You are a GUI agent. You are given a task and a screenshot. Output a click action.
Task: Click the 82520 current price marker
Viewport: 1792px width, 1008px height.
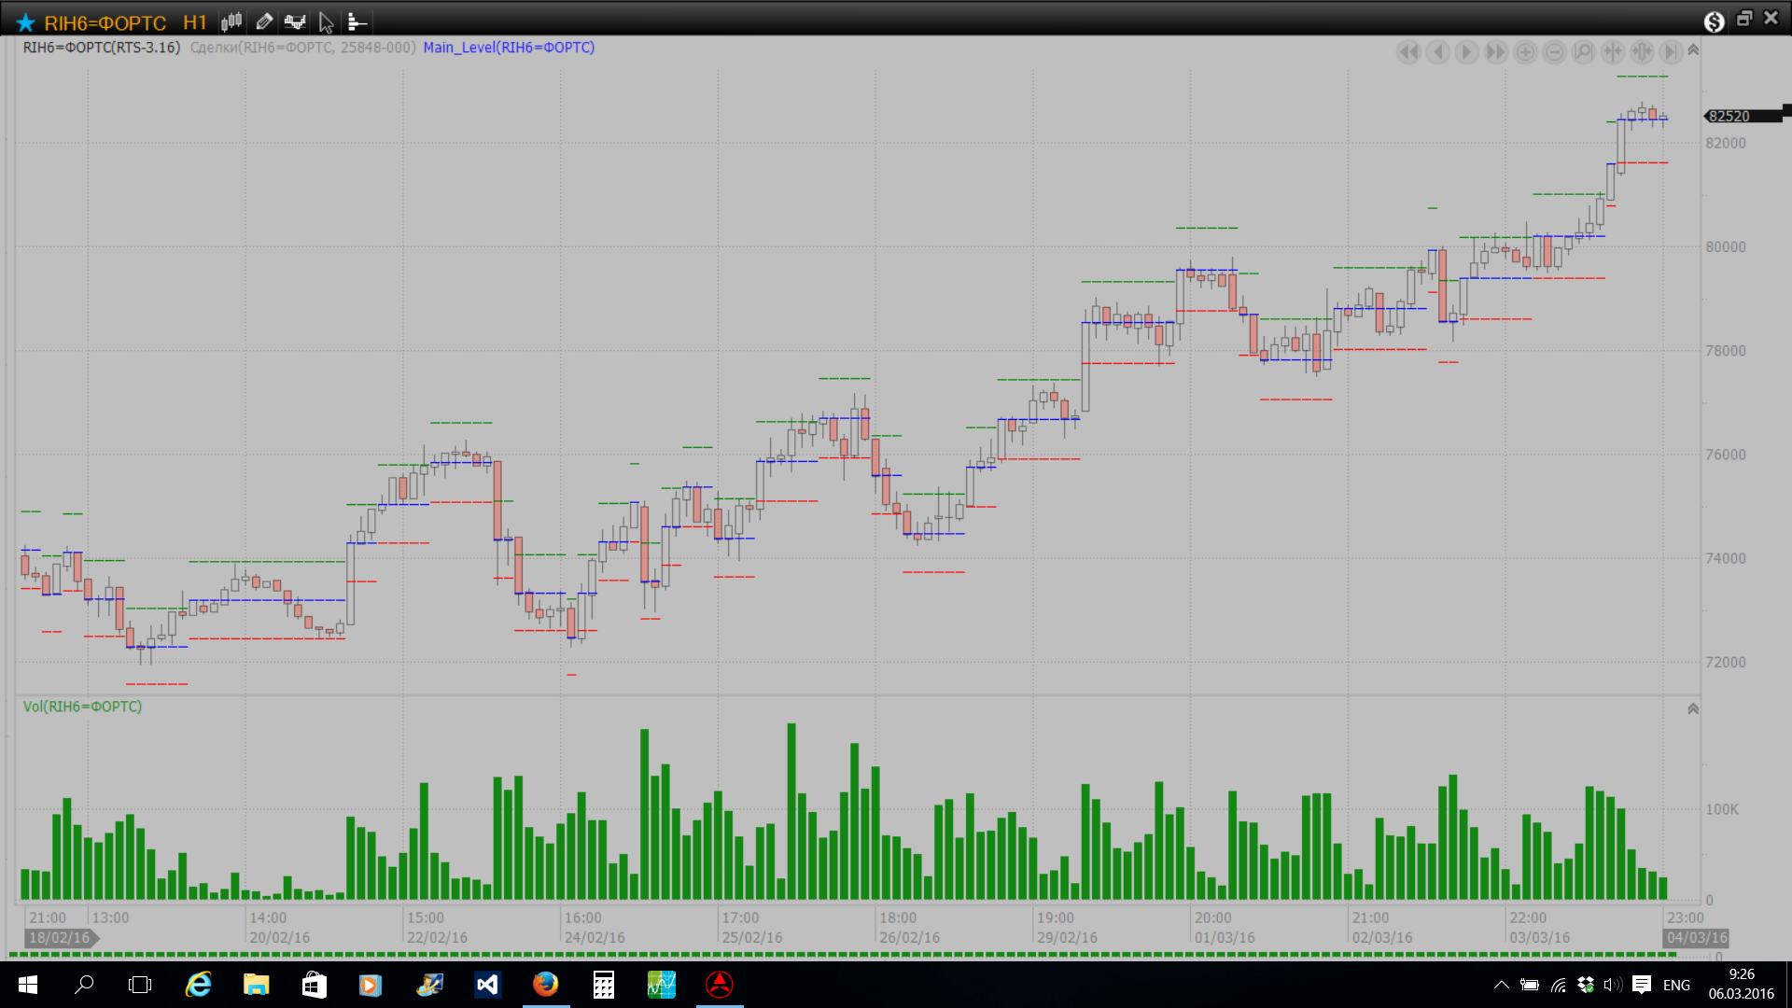click(1729, 117)
